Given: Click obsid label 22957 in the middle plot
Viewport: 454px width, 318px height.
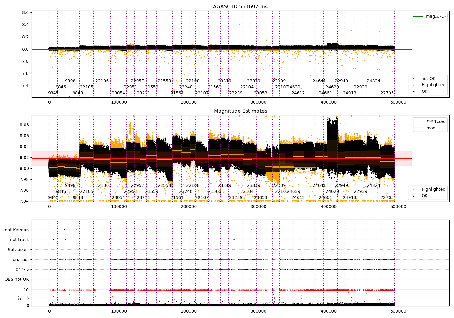Looking at the screenshot, I should 137,186.
